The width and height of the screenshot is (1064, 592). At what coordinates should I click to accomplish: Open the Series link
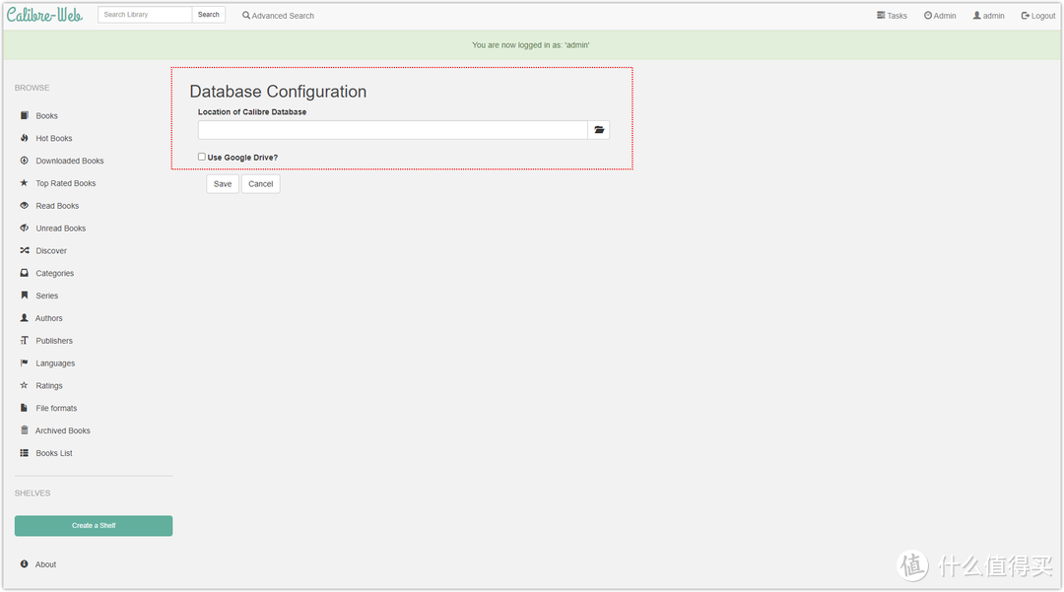coord(47,296)
